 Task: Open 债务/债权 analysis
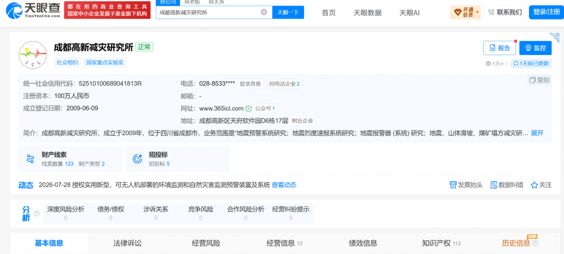click(111, 213)
